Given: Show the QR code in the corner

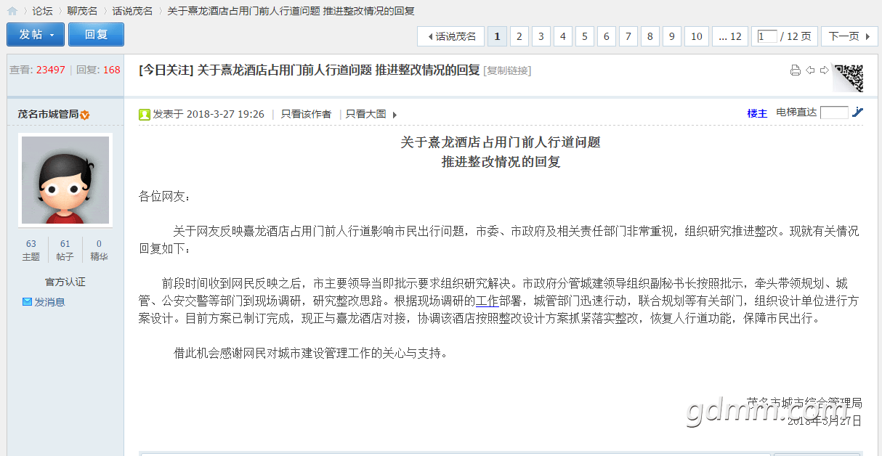Looking at the screenshot, I should (x=848, y=78).
